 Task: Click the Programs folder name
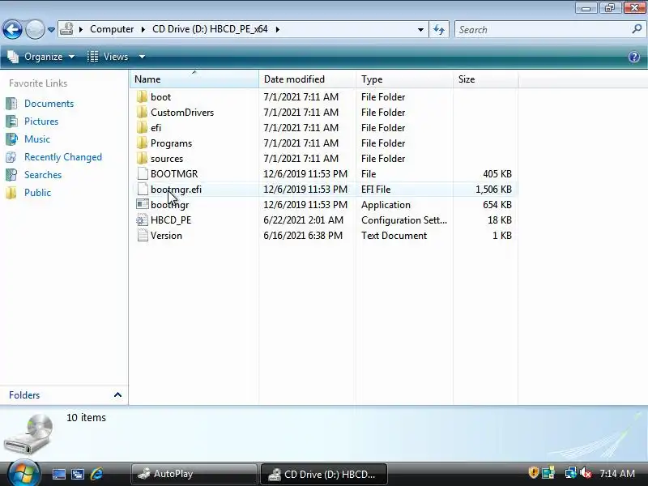(171, 143)
